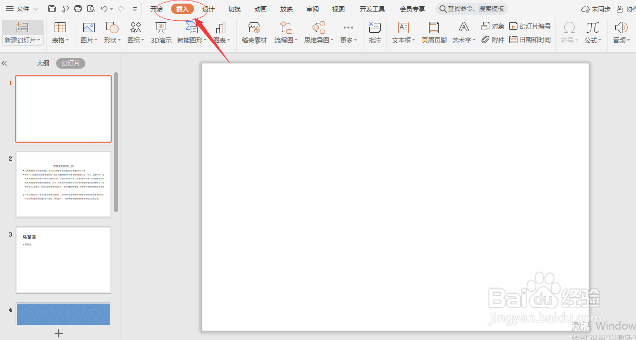Click the 查找命令 search box
This screenshot has width=636, height=340.
472,9
